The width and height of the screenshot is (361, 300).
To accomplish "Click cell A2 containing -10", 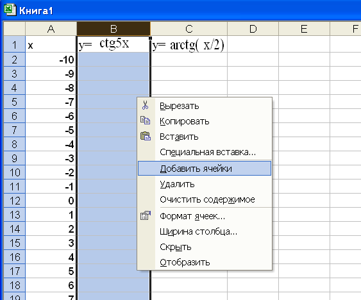I will [x=51, y=60].
